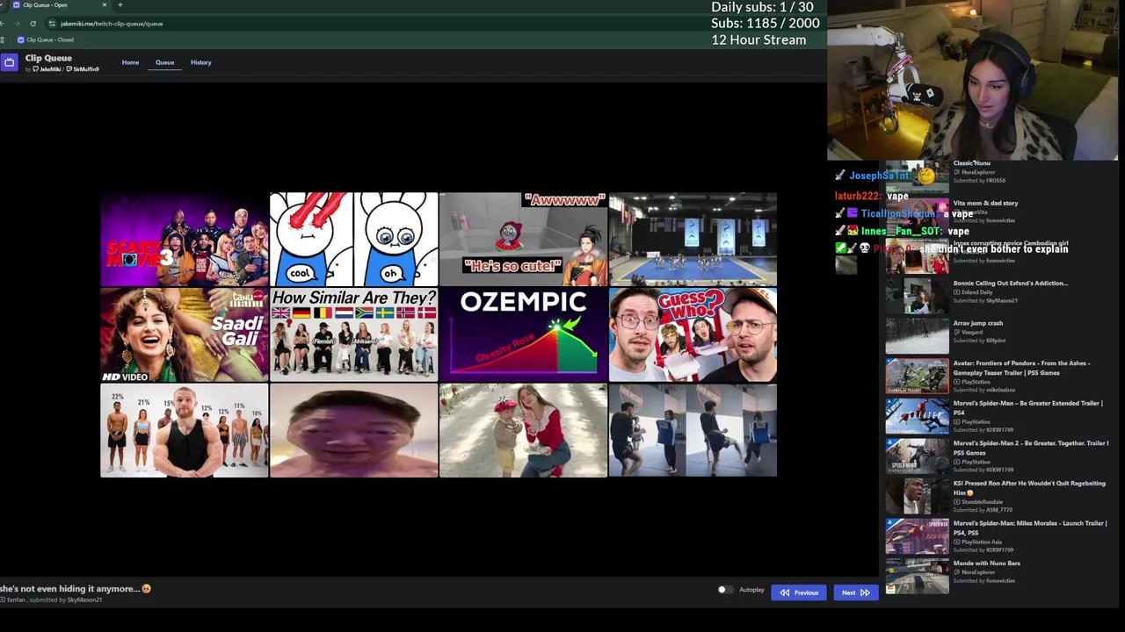Open KSI Pressed Ron clip
This screenshot has height=632, width=1125.
[1029, 487]
